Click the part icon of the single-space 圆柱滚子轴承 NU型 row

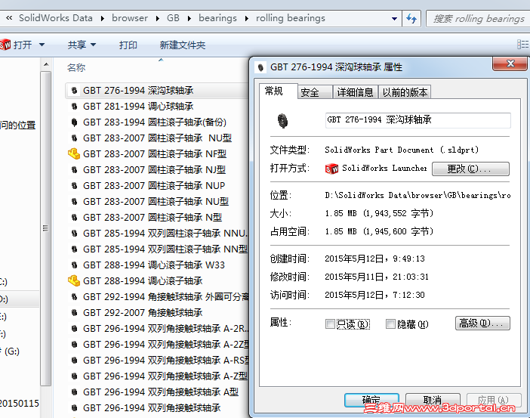pos(74,201)
